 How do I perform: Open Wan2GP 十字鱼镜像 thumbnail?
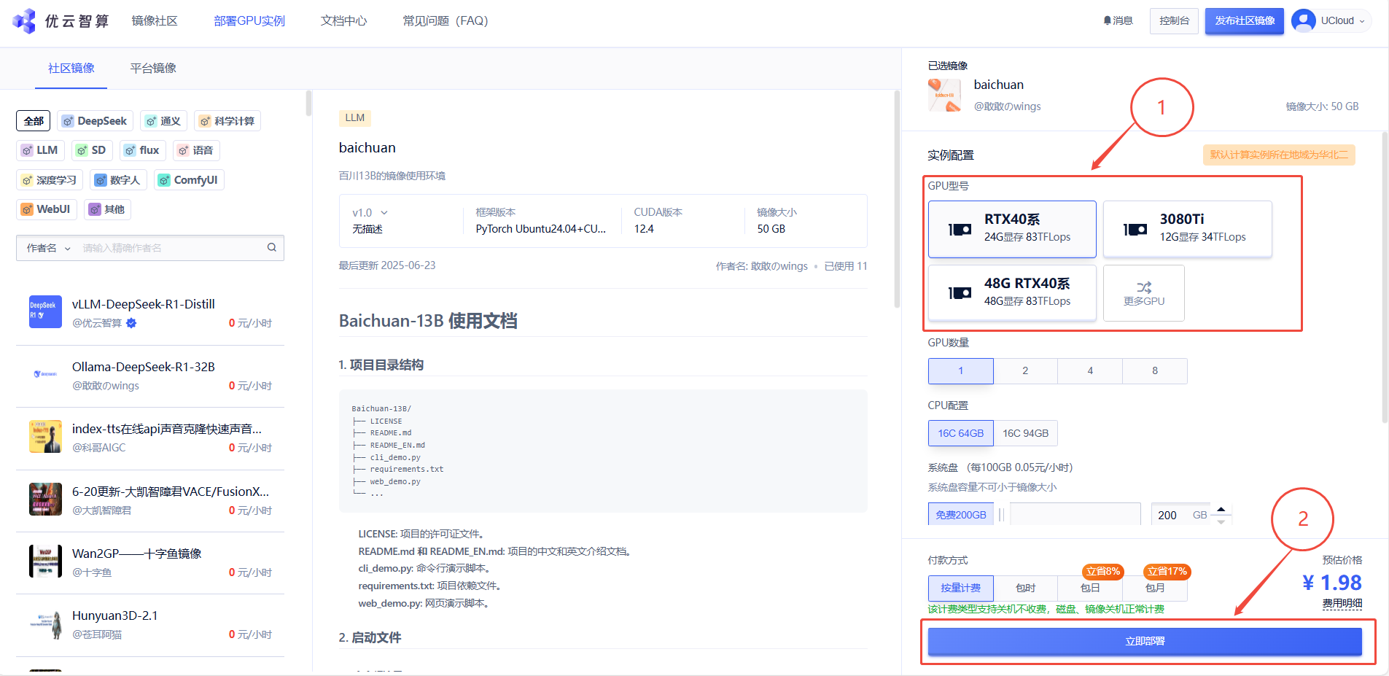tap(45, 561)
